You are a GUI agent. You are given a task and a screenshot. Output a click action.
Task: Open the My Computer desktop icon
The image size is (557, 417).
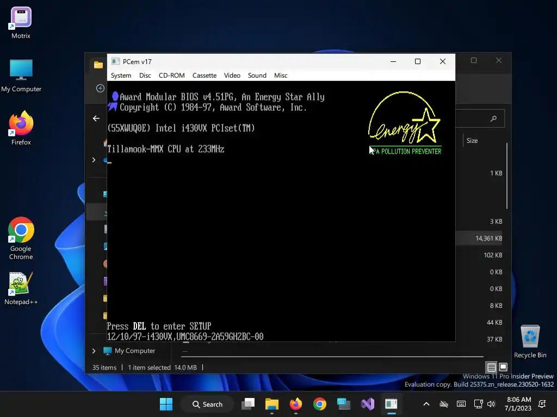click(21, 76)
